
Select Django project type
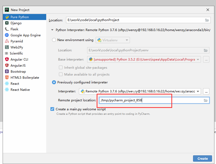(25, 23)
